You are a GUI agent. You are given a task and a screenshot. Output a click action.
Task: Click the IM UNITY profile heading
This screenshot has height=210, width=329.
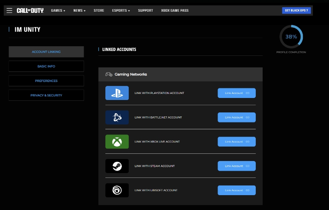pos(27,30)
